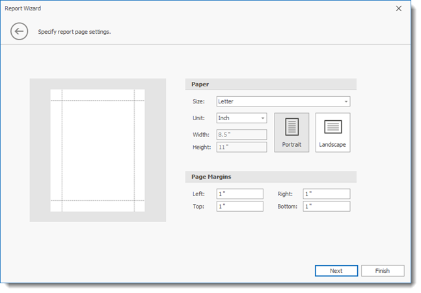The height and width of the screenshot is (293, 421).
Task: Select the Top margin input field
Action: (239, 206)
